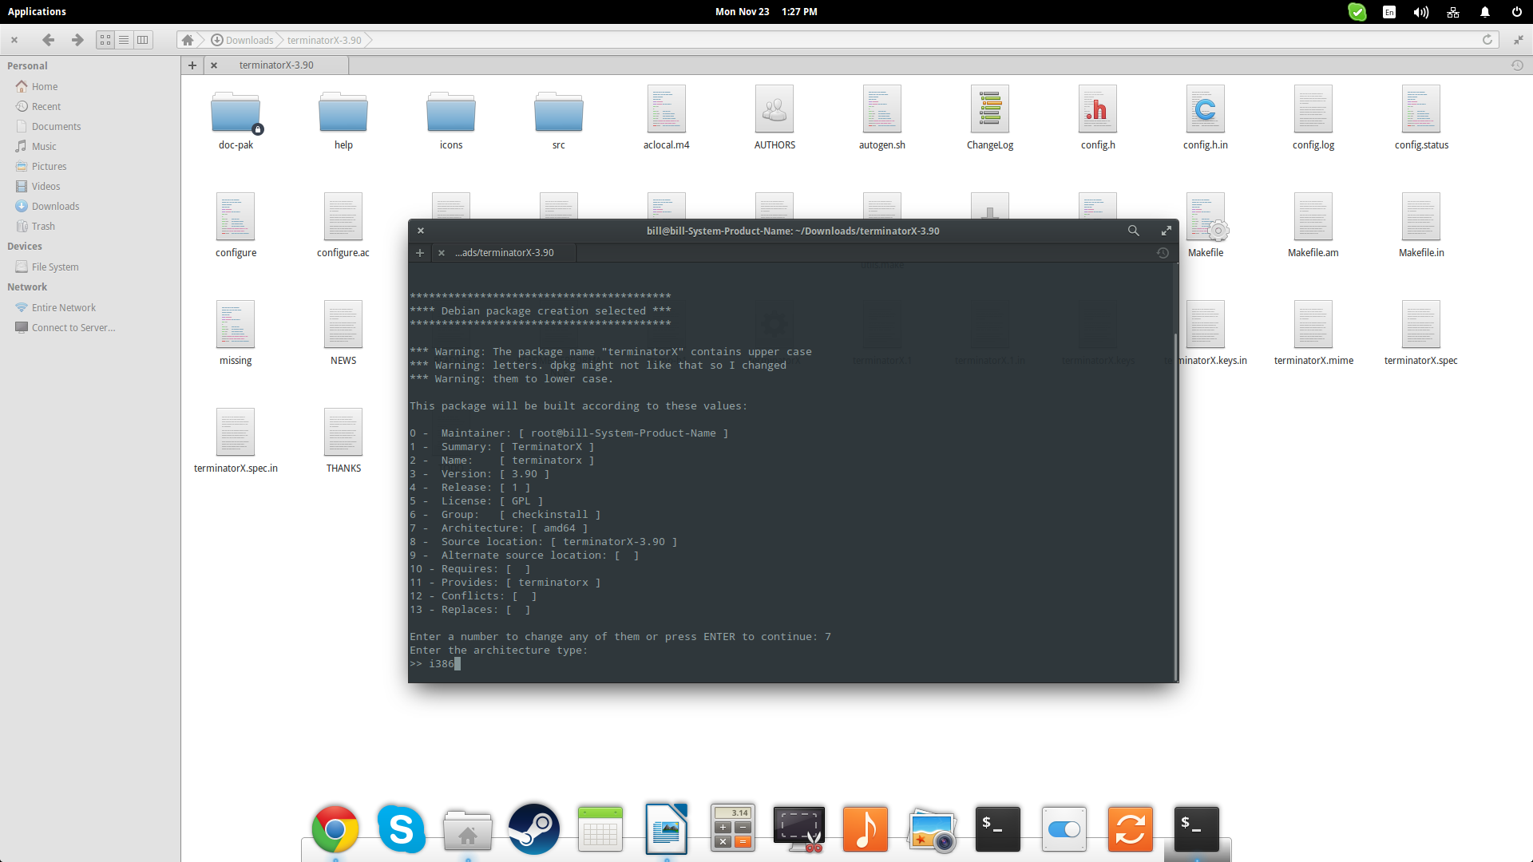Open the Calendar app in the dock
The height and width of the screenshot is (862, 1533).
click(600, 829)
